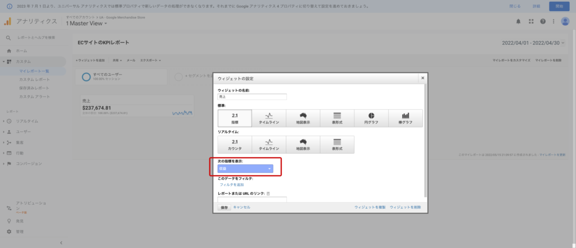
Task: Click マイレポートをカスタマイズ link
Action: pyautogui.click(x=511, y=60)
